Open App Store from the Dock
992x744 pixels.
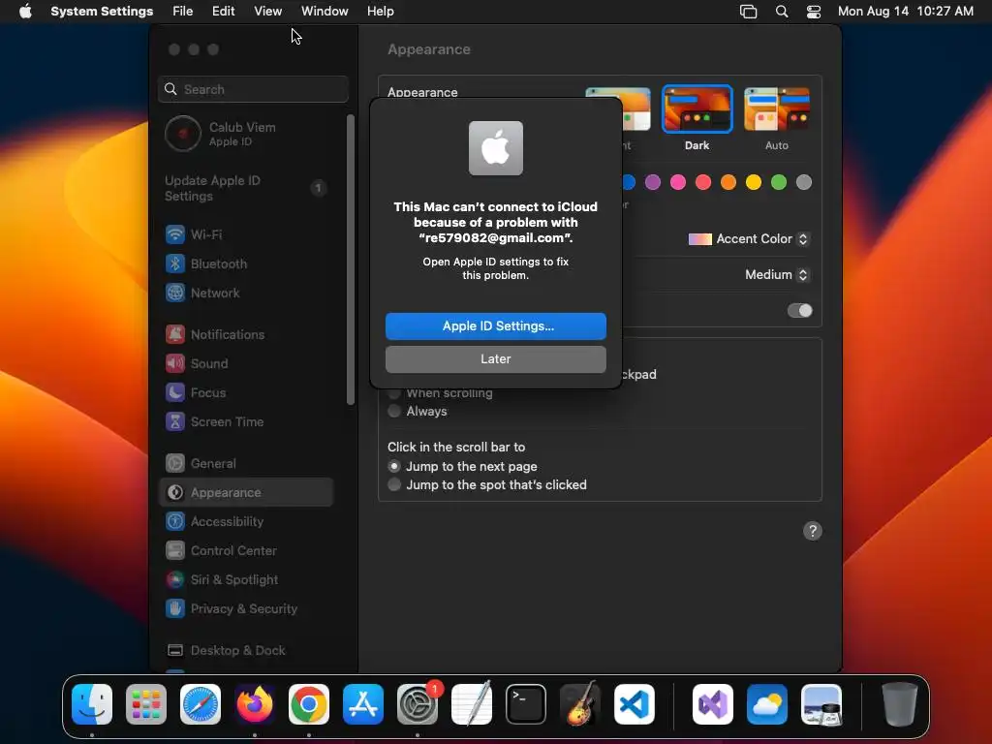(x=363, y=704)
